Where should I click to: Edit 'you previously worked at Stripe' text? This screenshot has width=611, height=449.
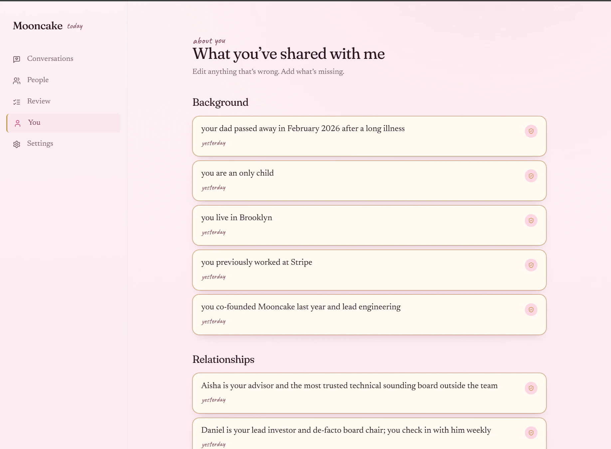[257, 262]
